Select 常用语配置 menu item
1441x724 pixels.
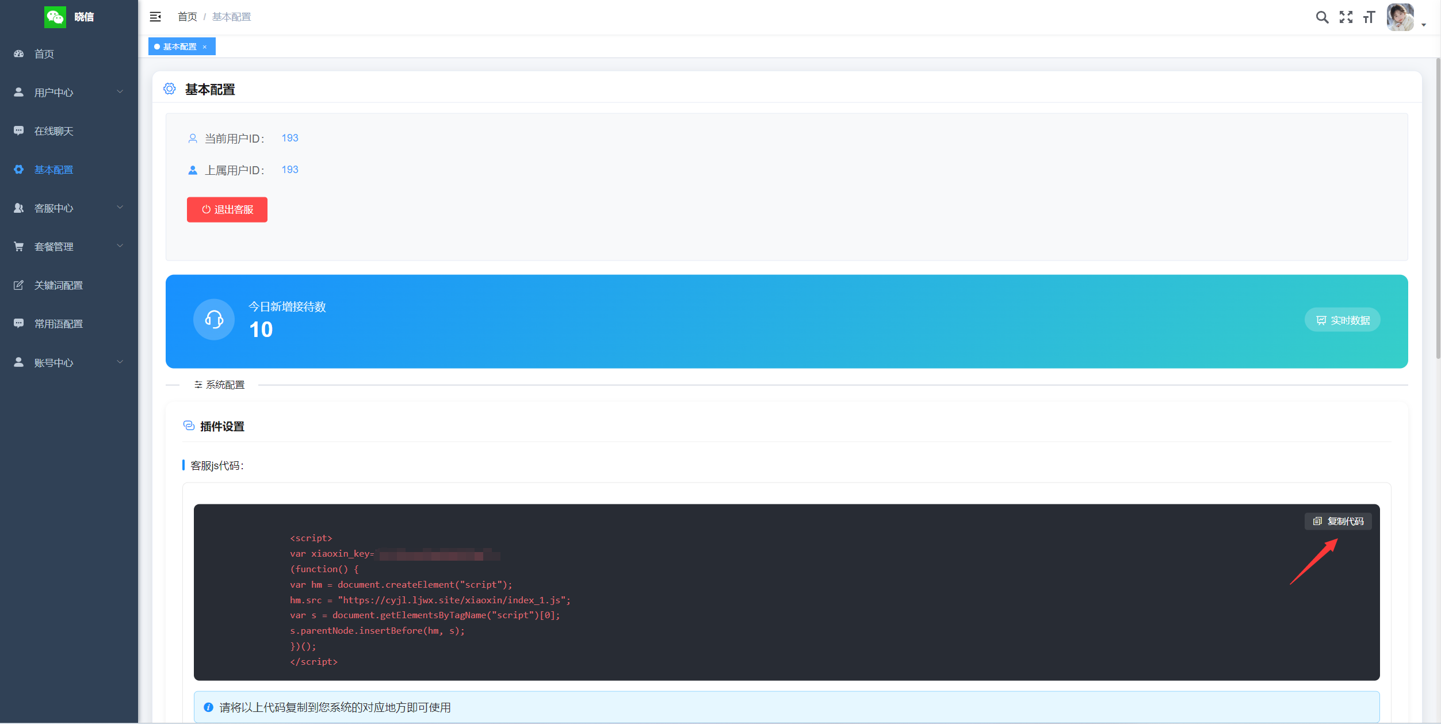point(69,324)
